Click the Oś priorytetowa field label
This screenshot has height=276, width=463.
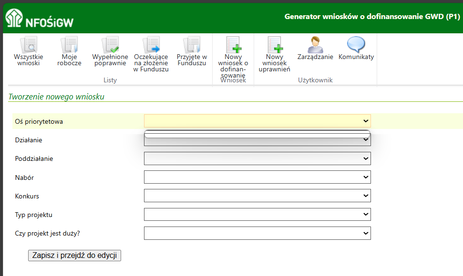click(39, 121)
